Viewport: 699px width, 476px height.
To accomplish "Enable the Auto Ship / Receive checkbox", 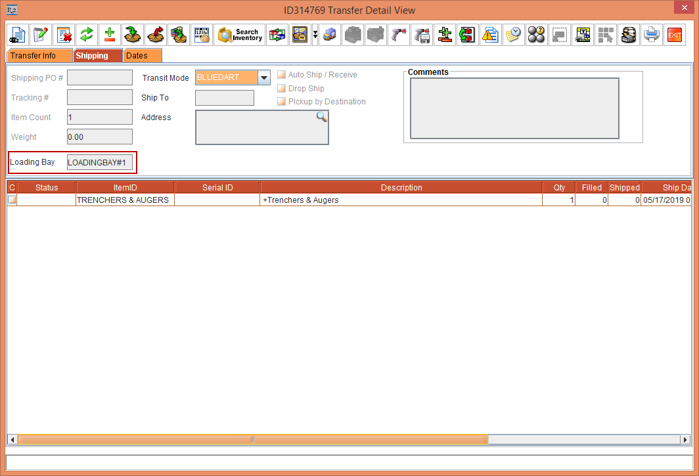I will [x=282, y=75].
